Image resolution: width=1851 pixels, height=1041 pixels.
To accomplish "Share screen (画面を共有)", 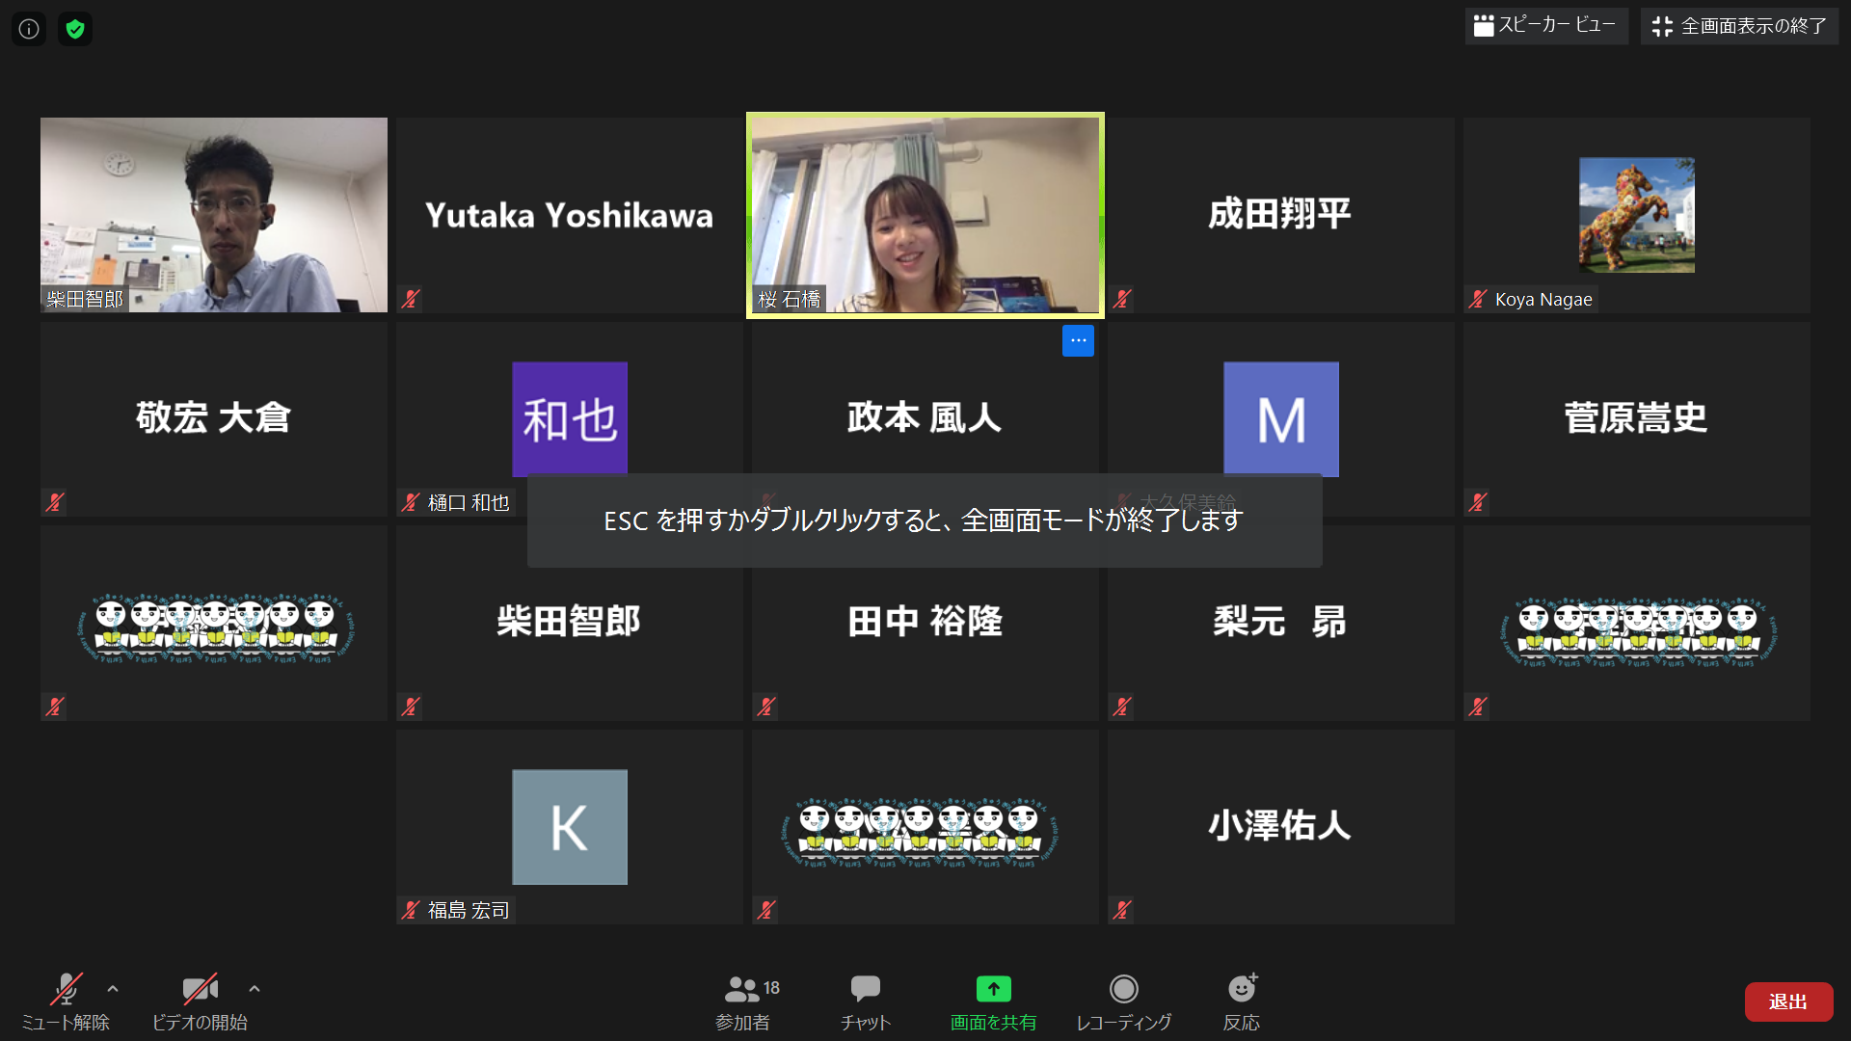I will click(993, 1002).
